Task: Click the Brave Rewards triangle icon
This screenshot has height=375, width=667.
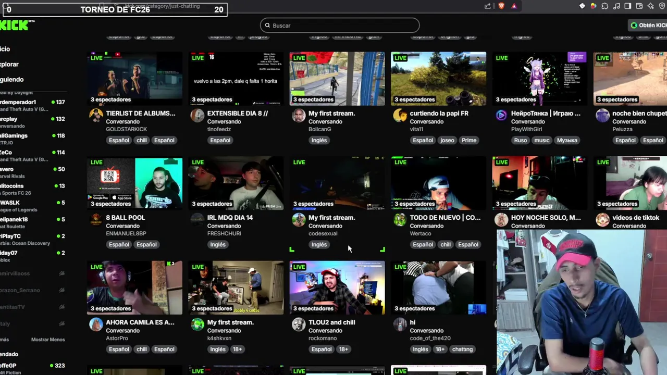Action: pos(514,6)
